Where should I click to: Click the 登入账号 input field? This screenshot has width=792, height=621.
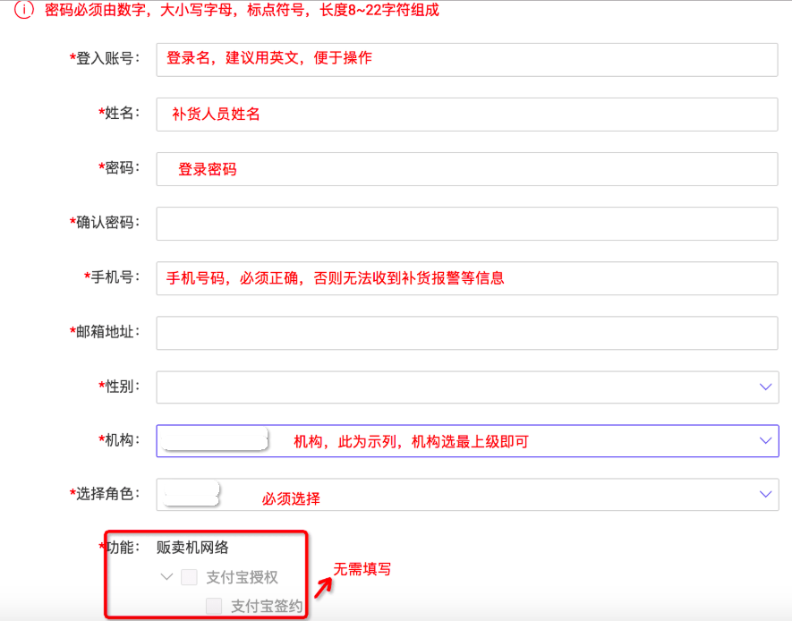click(467, 60)
